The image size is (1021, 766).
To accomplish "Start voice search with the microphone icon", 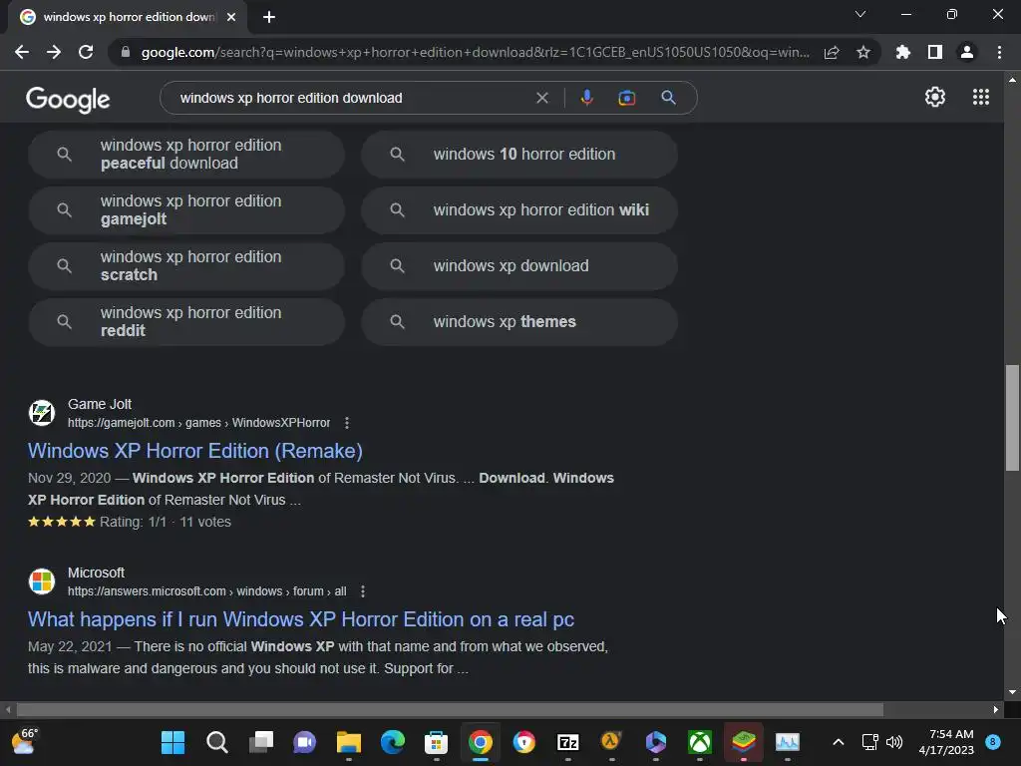I will coord(586,98).
